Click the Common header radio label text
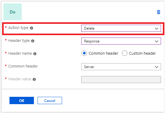Screen dimensions: 165x113 pyautogui.click(x=103, y=53)
